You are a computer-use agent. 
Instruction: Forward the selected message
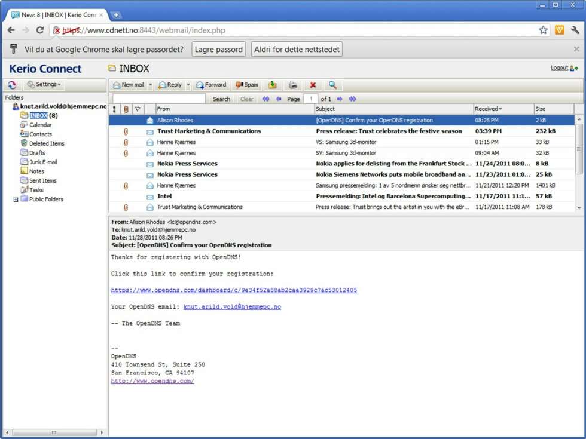tap(211, 85)
